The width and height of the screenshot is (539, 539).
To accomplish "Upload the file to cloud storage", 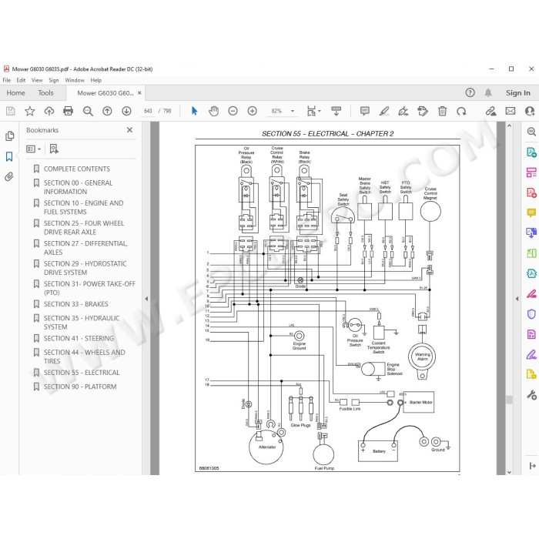I will pyautogui.click(x=49, y=111).
